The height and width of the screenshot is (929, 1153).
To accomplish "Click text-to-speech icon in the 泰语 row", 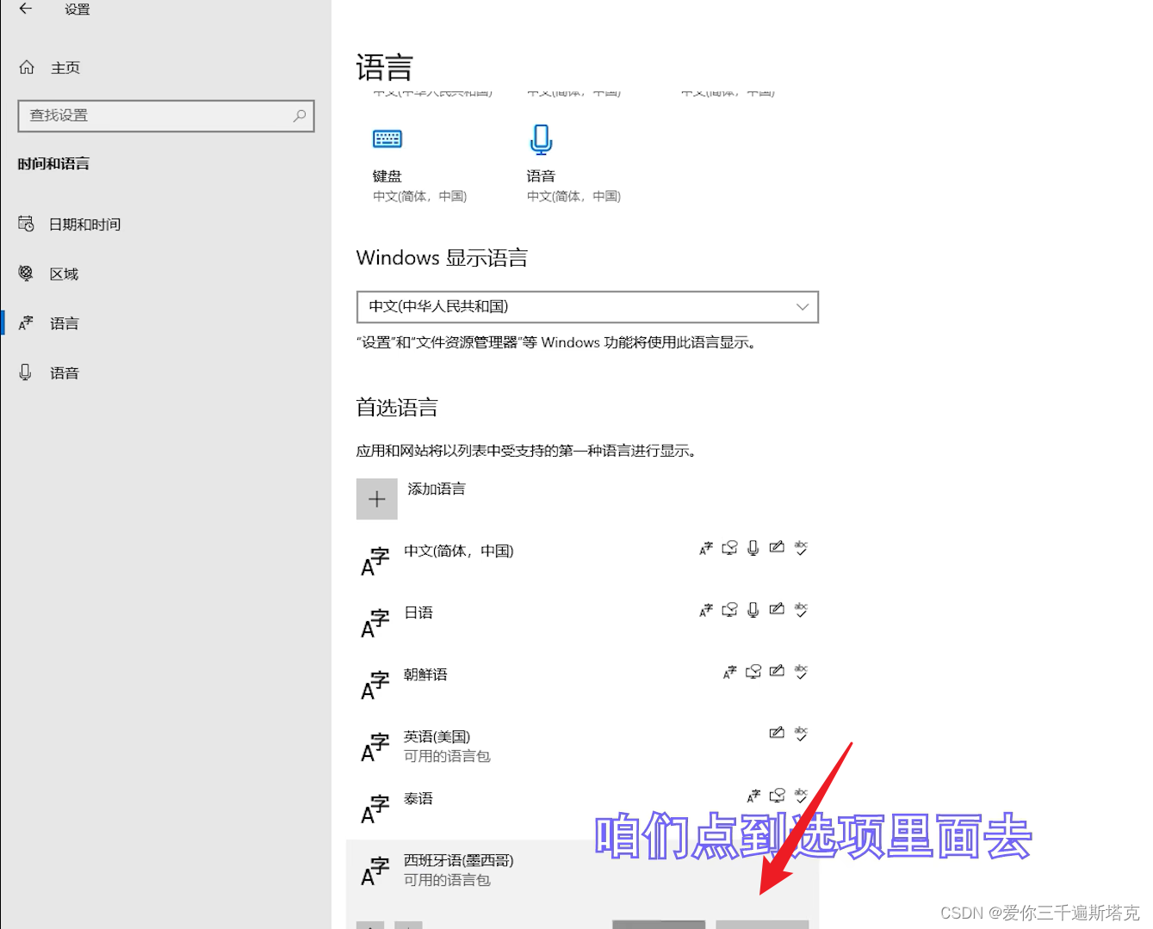I will 777,796.
